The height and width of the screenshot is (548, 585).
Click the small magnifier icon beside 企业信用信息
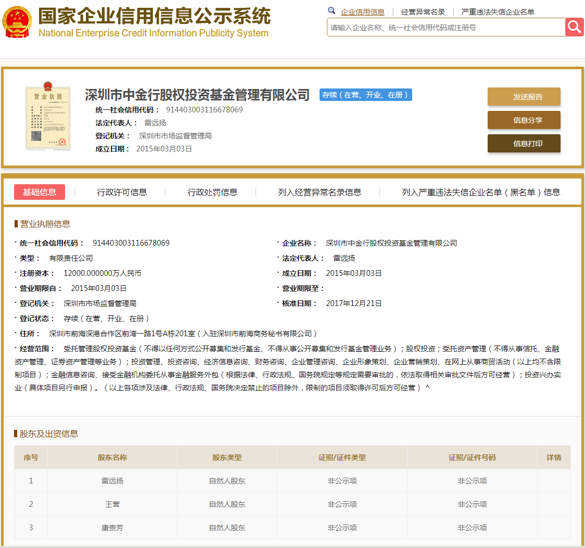(x=332, y=11)
